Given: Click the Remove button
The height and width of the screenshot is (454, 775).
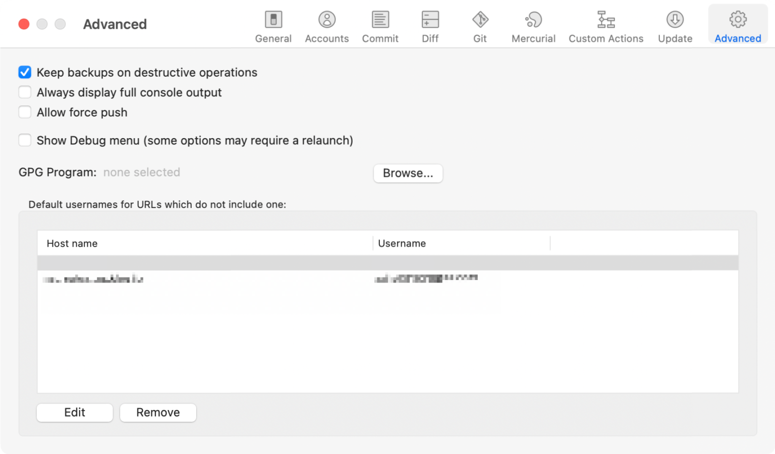Looking at the screenshot, I should 157,412.
